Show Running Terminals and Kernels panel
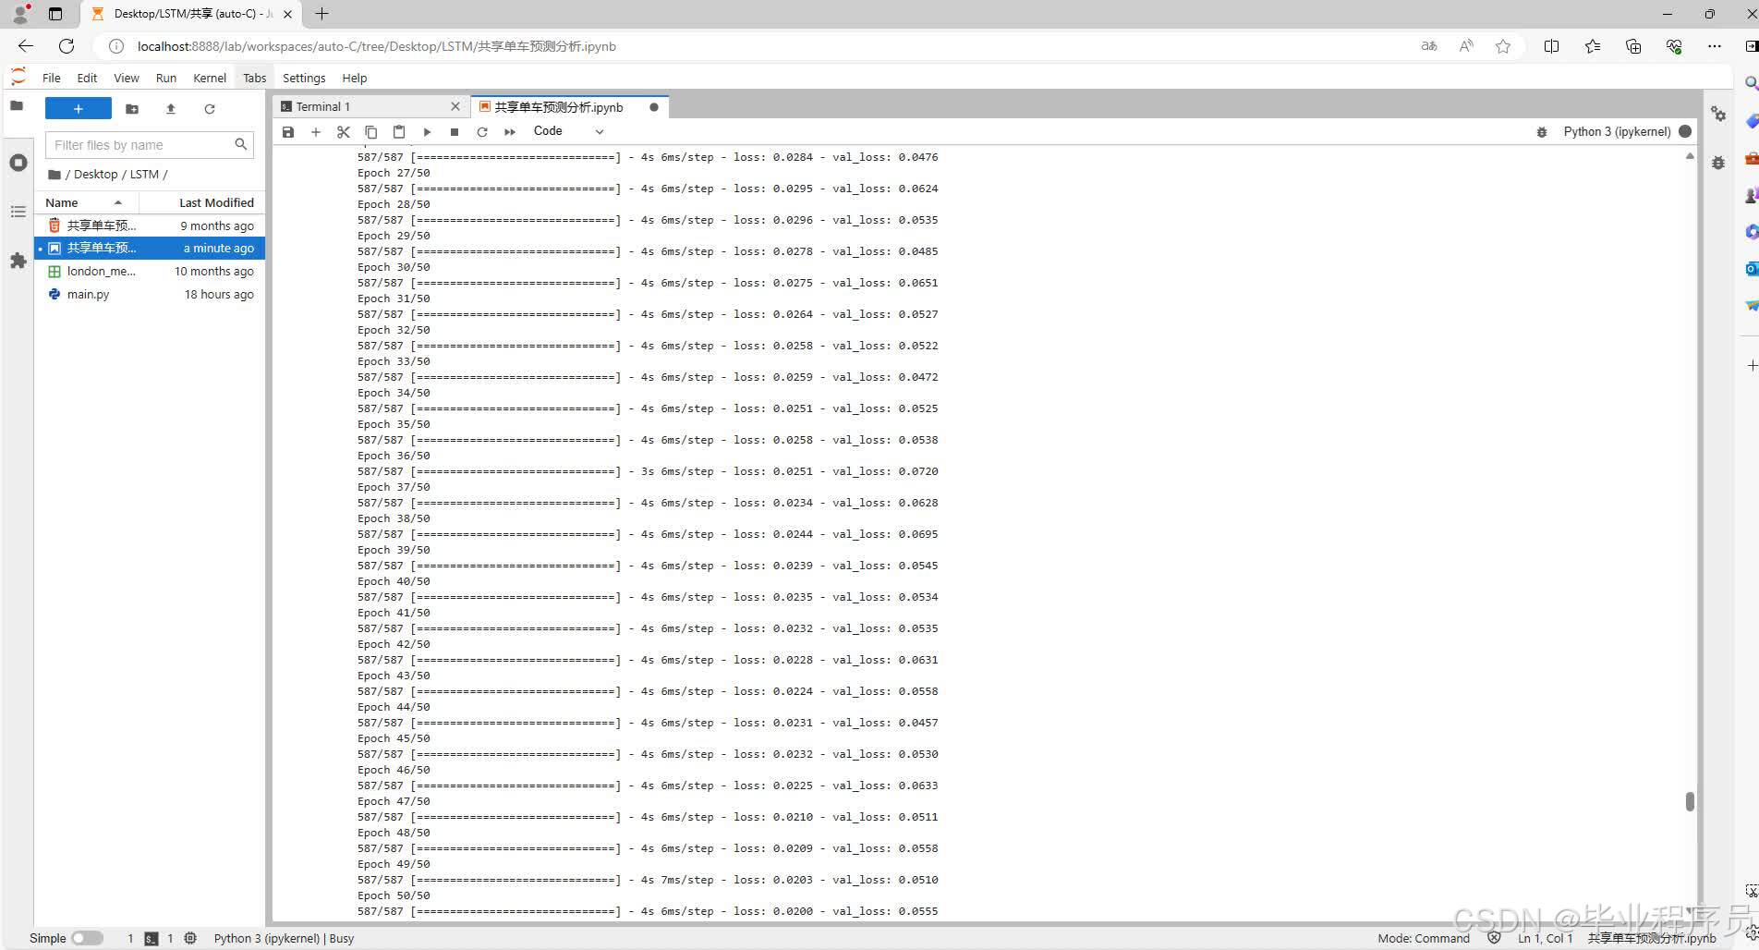Viewport: 1759px width, 950px height. point(18,163)
